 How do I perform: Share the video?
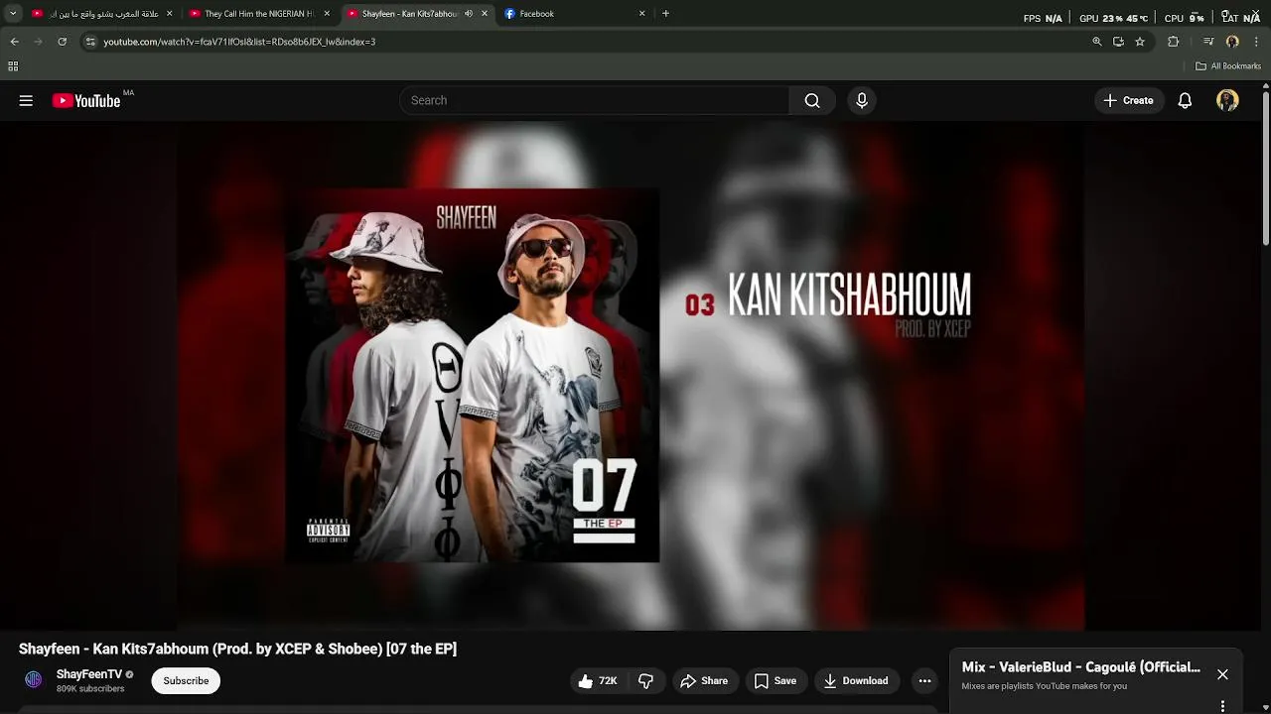tap(704, 680)
